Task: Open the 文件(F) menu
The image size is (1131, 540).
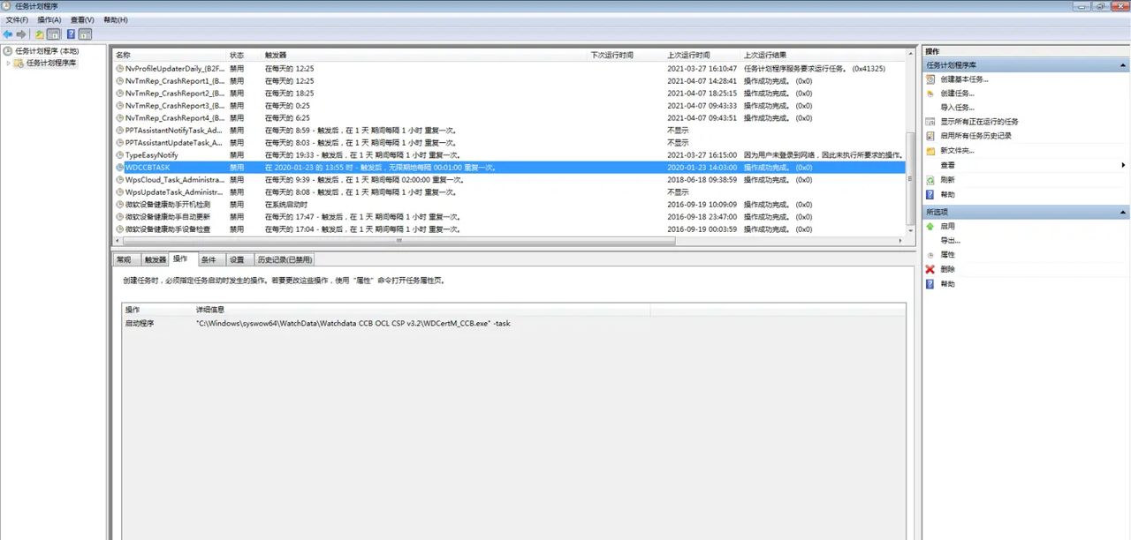Action: pos(17,19)
